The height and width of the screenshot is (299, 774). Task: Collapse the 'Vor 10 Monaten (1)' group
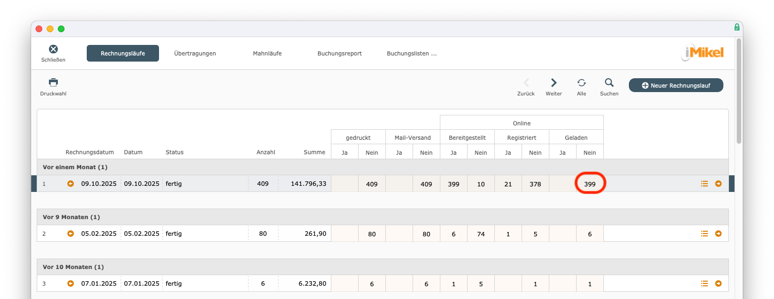point(73,267)
